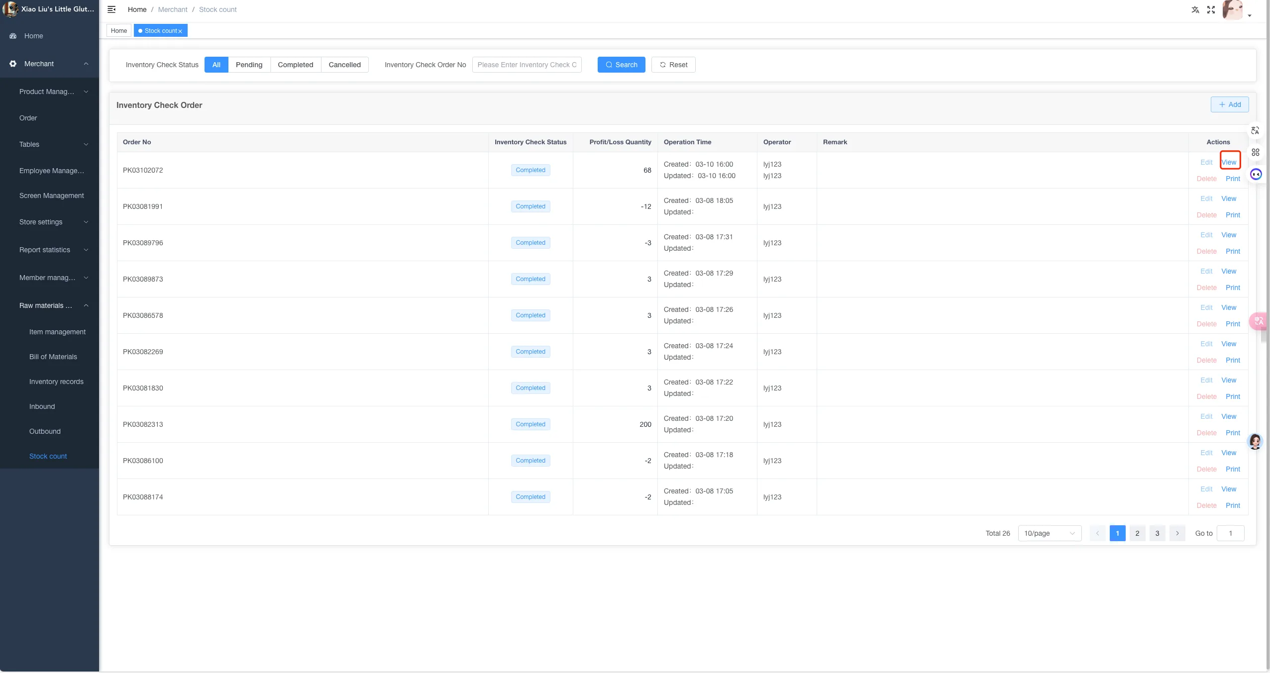
Task: Open the user avatar menu
Action: click(1232, 9)
